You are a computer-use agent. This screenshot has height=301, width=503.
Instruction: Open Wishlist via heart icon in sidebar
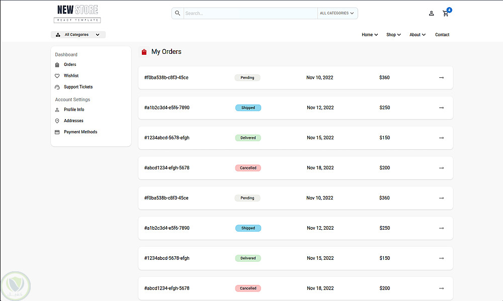click(x=57, y=76)
